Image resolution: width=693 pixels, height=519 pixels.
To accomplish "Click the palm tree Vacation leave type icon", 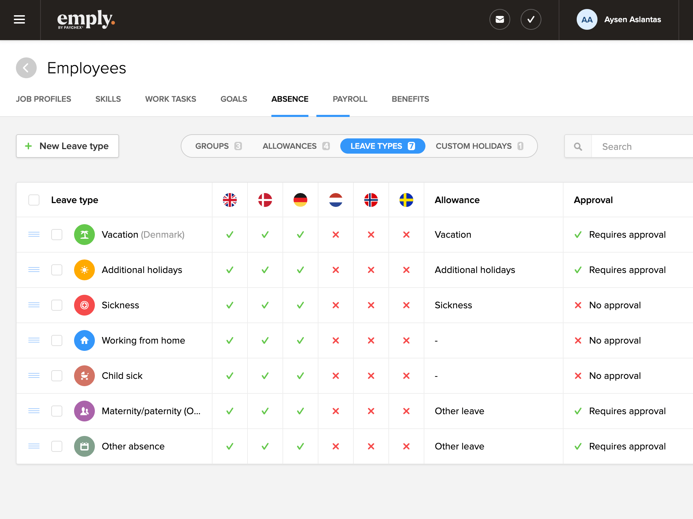I will 84,235.
